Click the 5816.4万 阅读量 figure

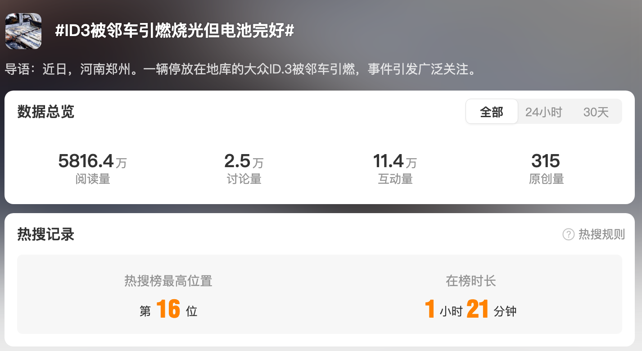click(93, 161)
